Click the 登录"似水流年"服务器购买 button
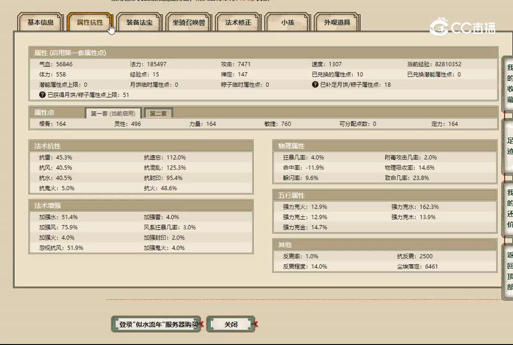The image size is (513, 345). [157, 324]
